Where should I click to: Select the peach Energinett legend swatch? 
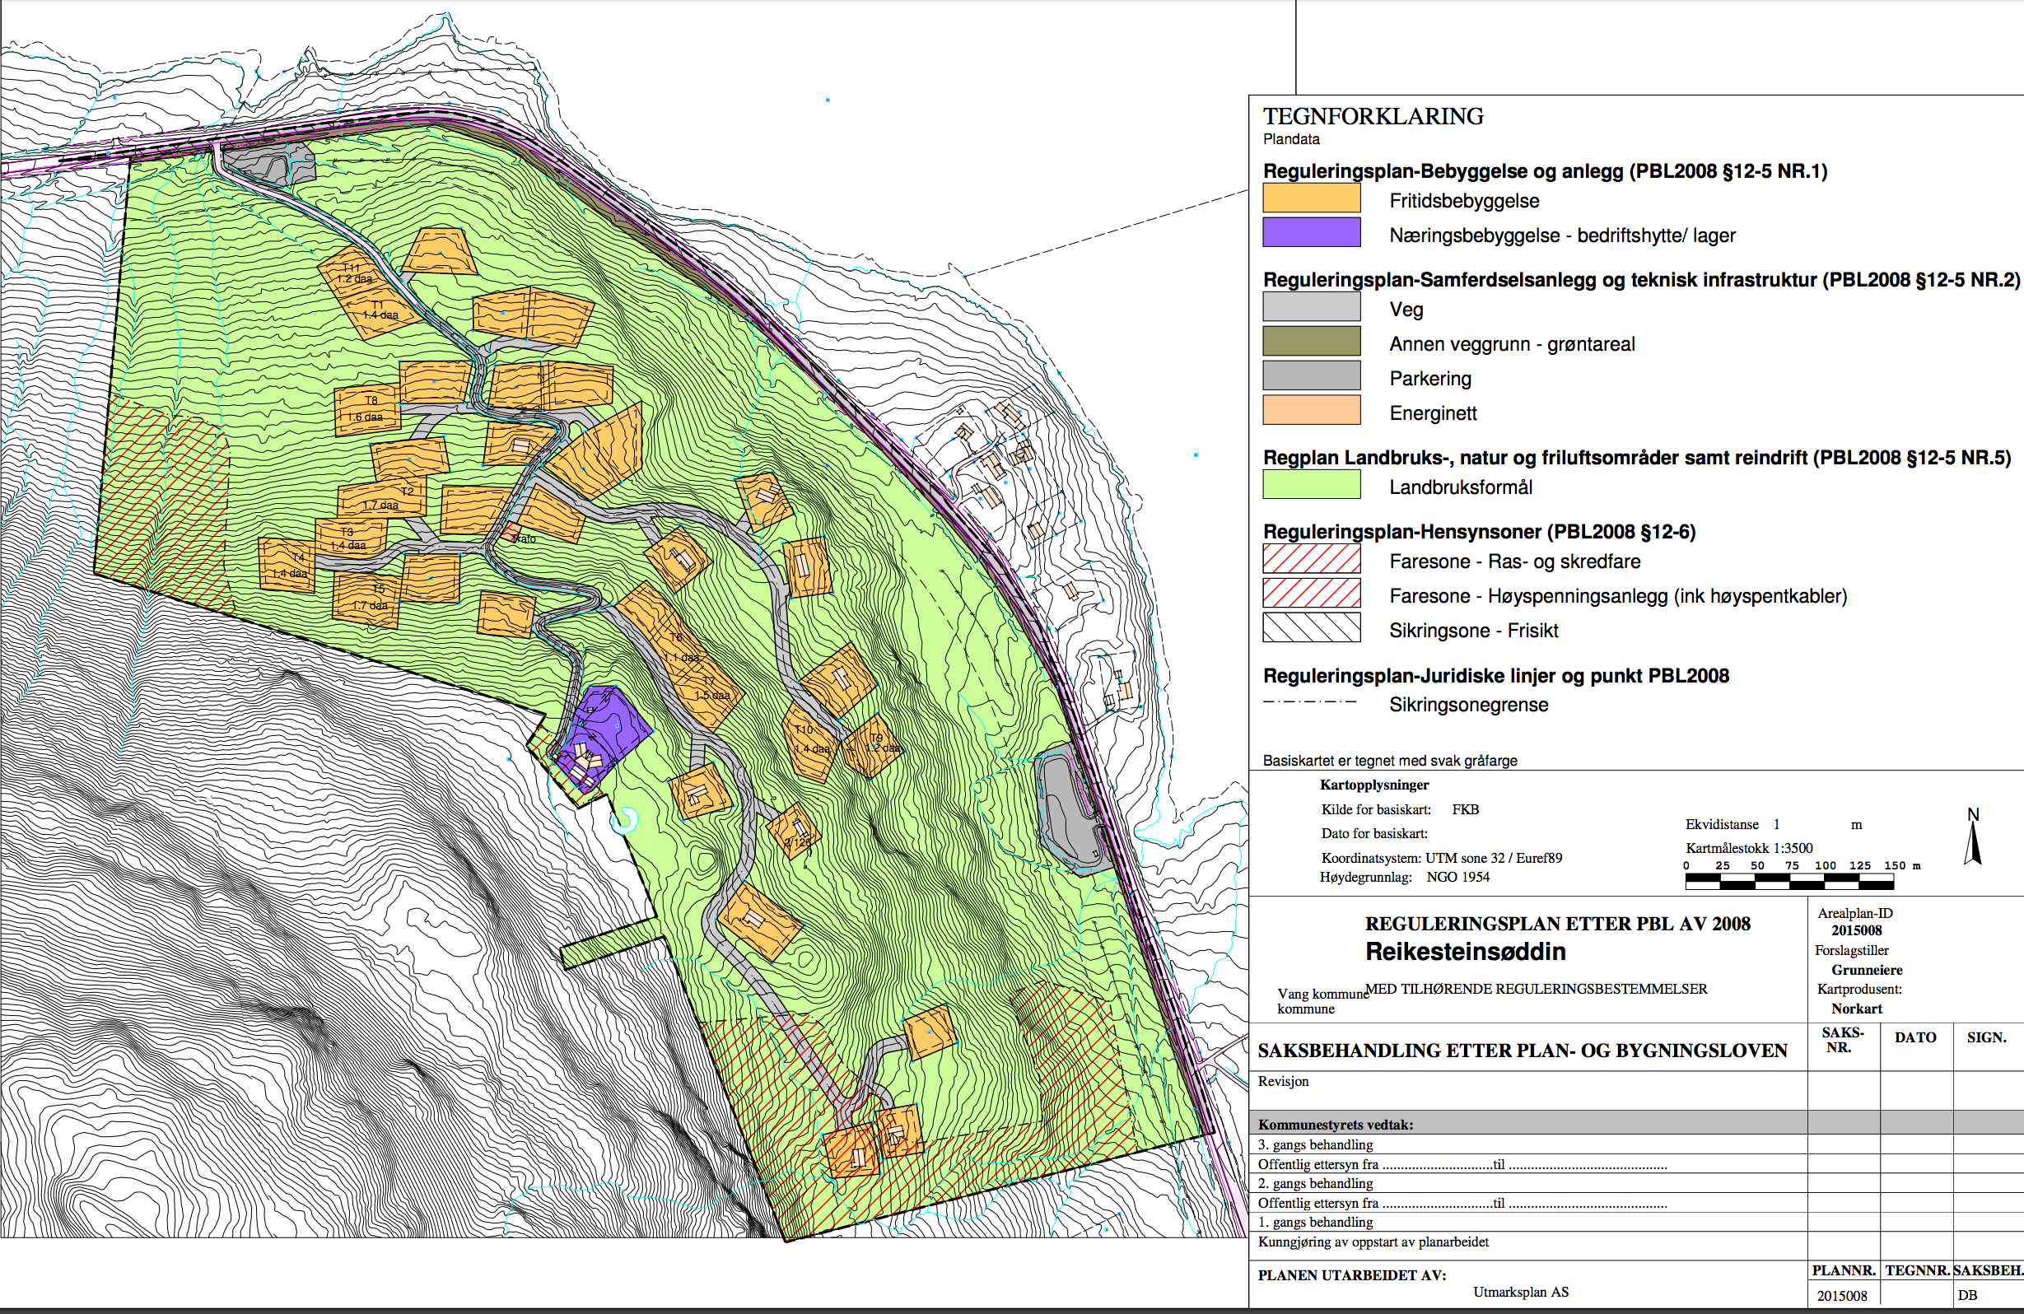1311,410
